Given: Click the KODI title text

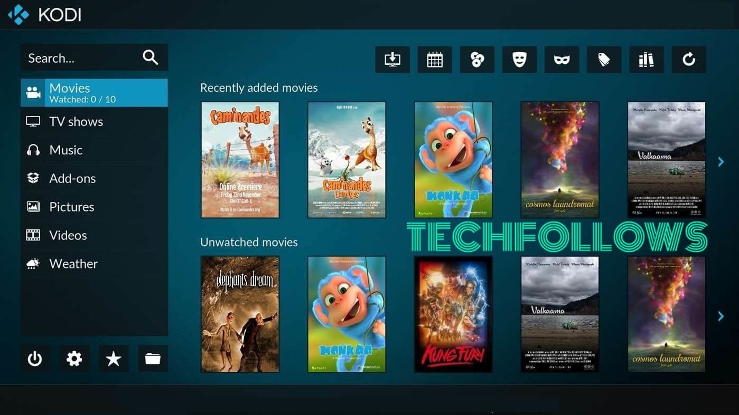Looking at the screenshot, I should point(60,15).
